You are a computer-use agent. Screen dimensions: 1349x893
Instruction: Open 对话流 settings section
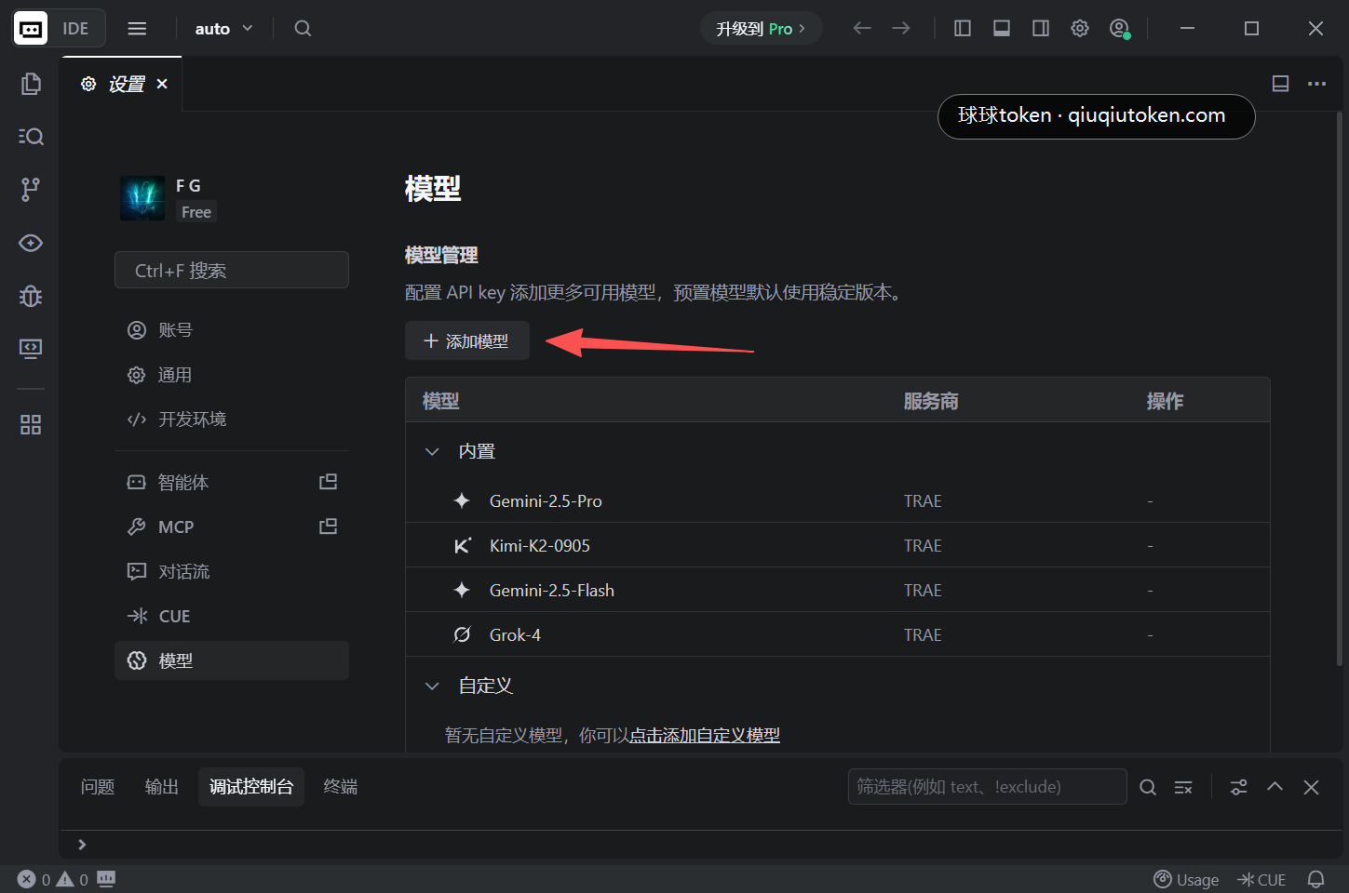pyautogui.click(x=232, y=571)
